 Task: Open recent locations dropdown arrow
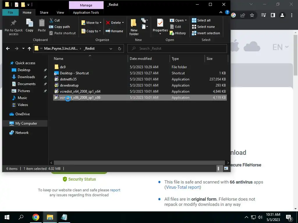pos(23,48)
